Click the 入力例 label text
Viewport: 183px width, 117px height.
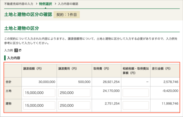[8, 50]
